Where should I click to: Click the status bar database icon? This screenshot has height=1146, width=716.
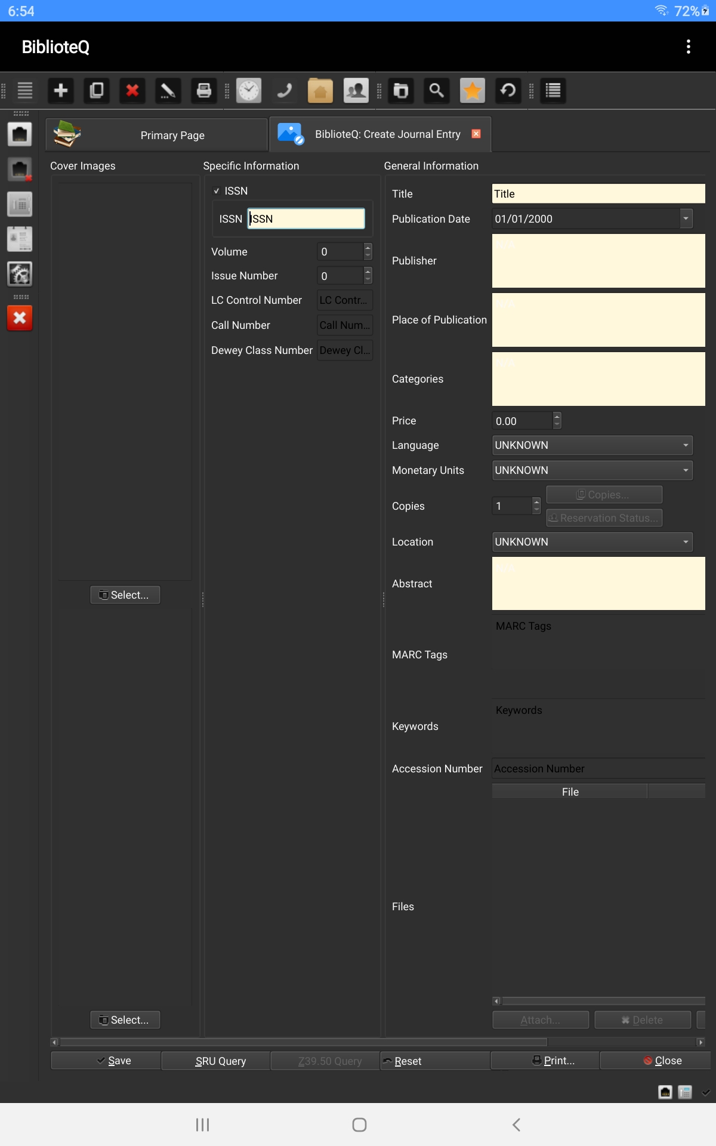click(665, 1092)
